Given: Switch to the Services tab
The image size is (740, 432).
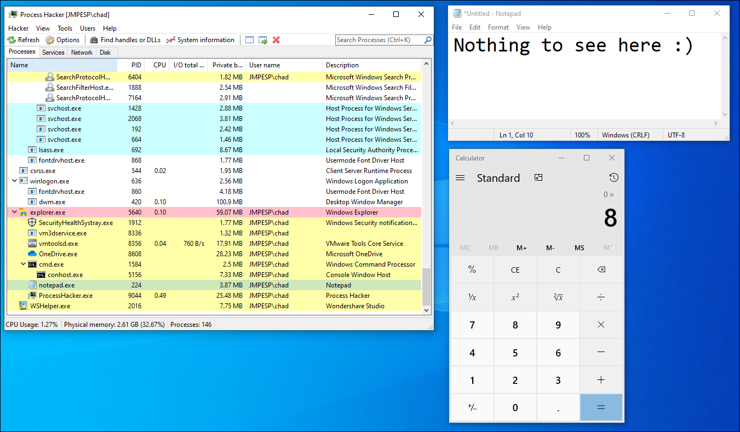Looking at the screenshot, I should coord(53,53).
